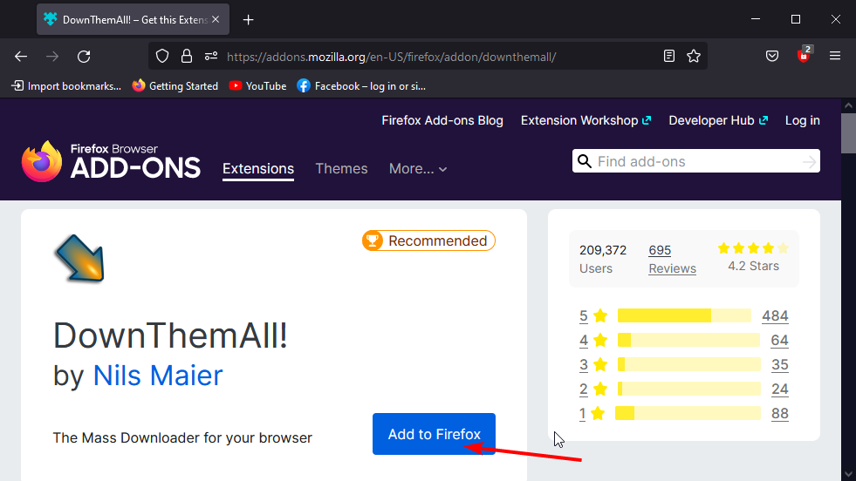Click "The Mass Downloader for your browser" text
856x481 pixels.
[x=182, y=438]
